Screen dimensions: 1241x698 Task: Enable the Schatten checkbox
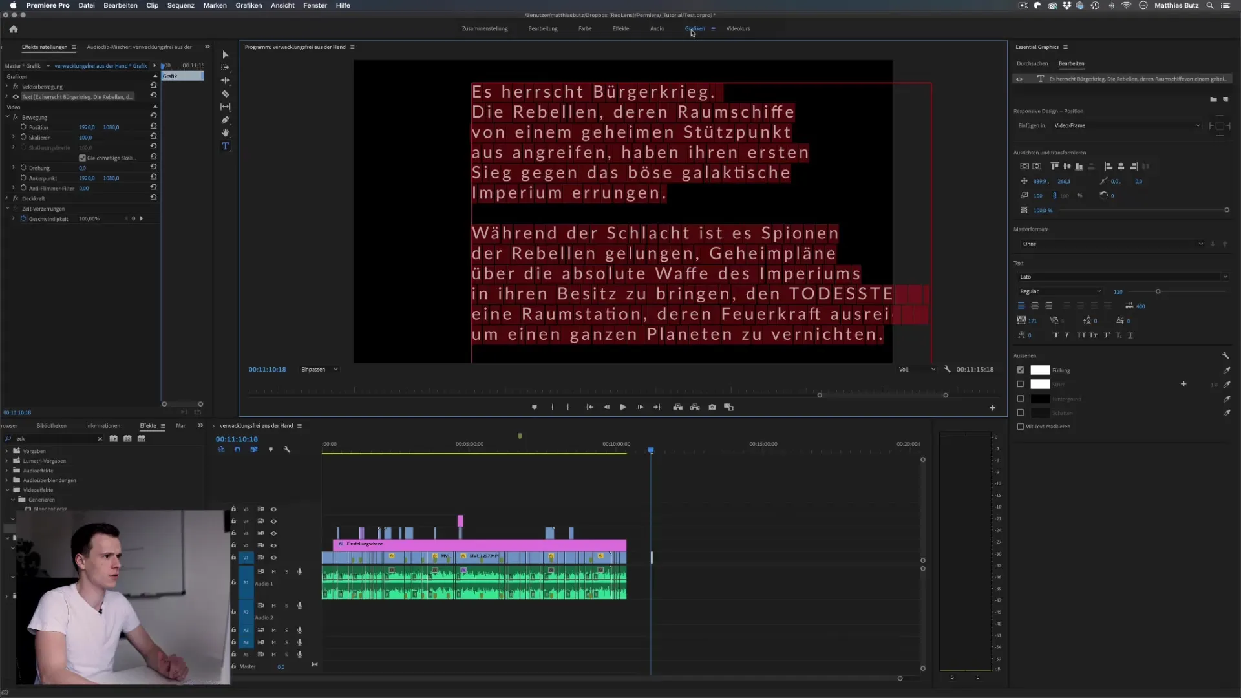(1021, 412)
